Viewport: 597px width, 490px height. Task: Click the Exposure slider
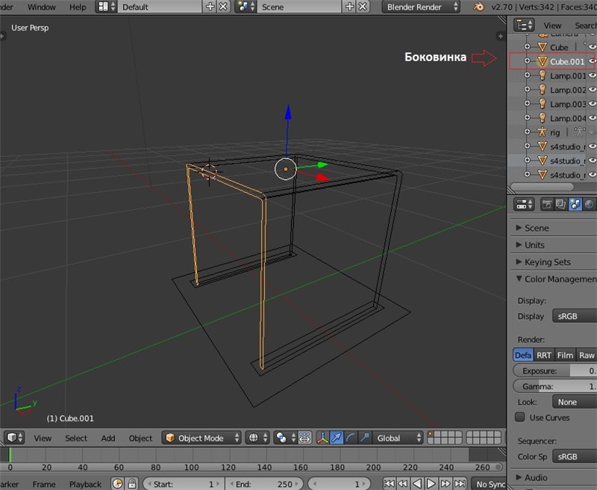[554, 370]
